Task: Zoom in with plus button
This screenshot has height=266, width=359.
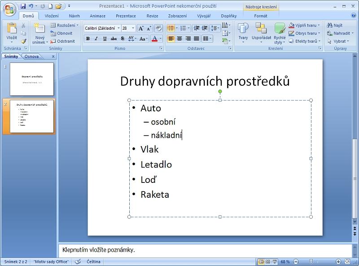Action: (x=338, y=262)
